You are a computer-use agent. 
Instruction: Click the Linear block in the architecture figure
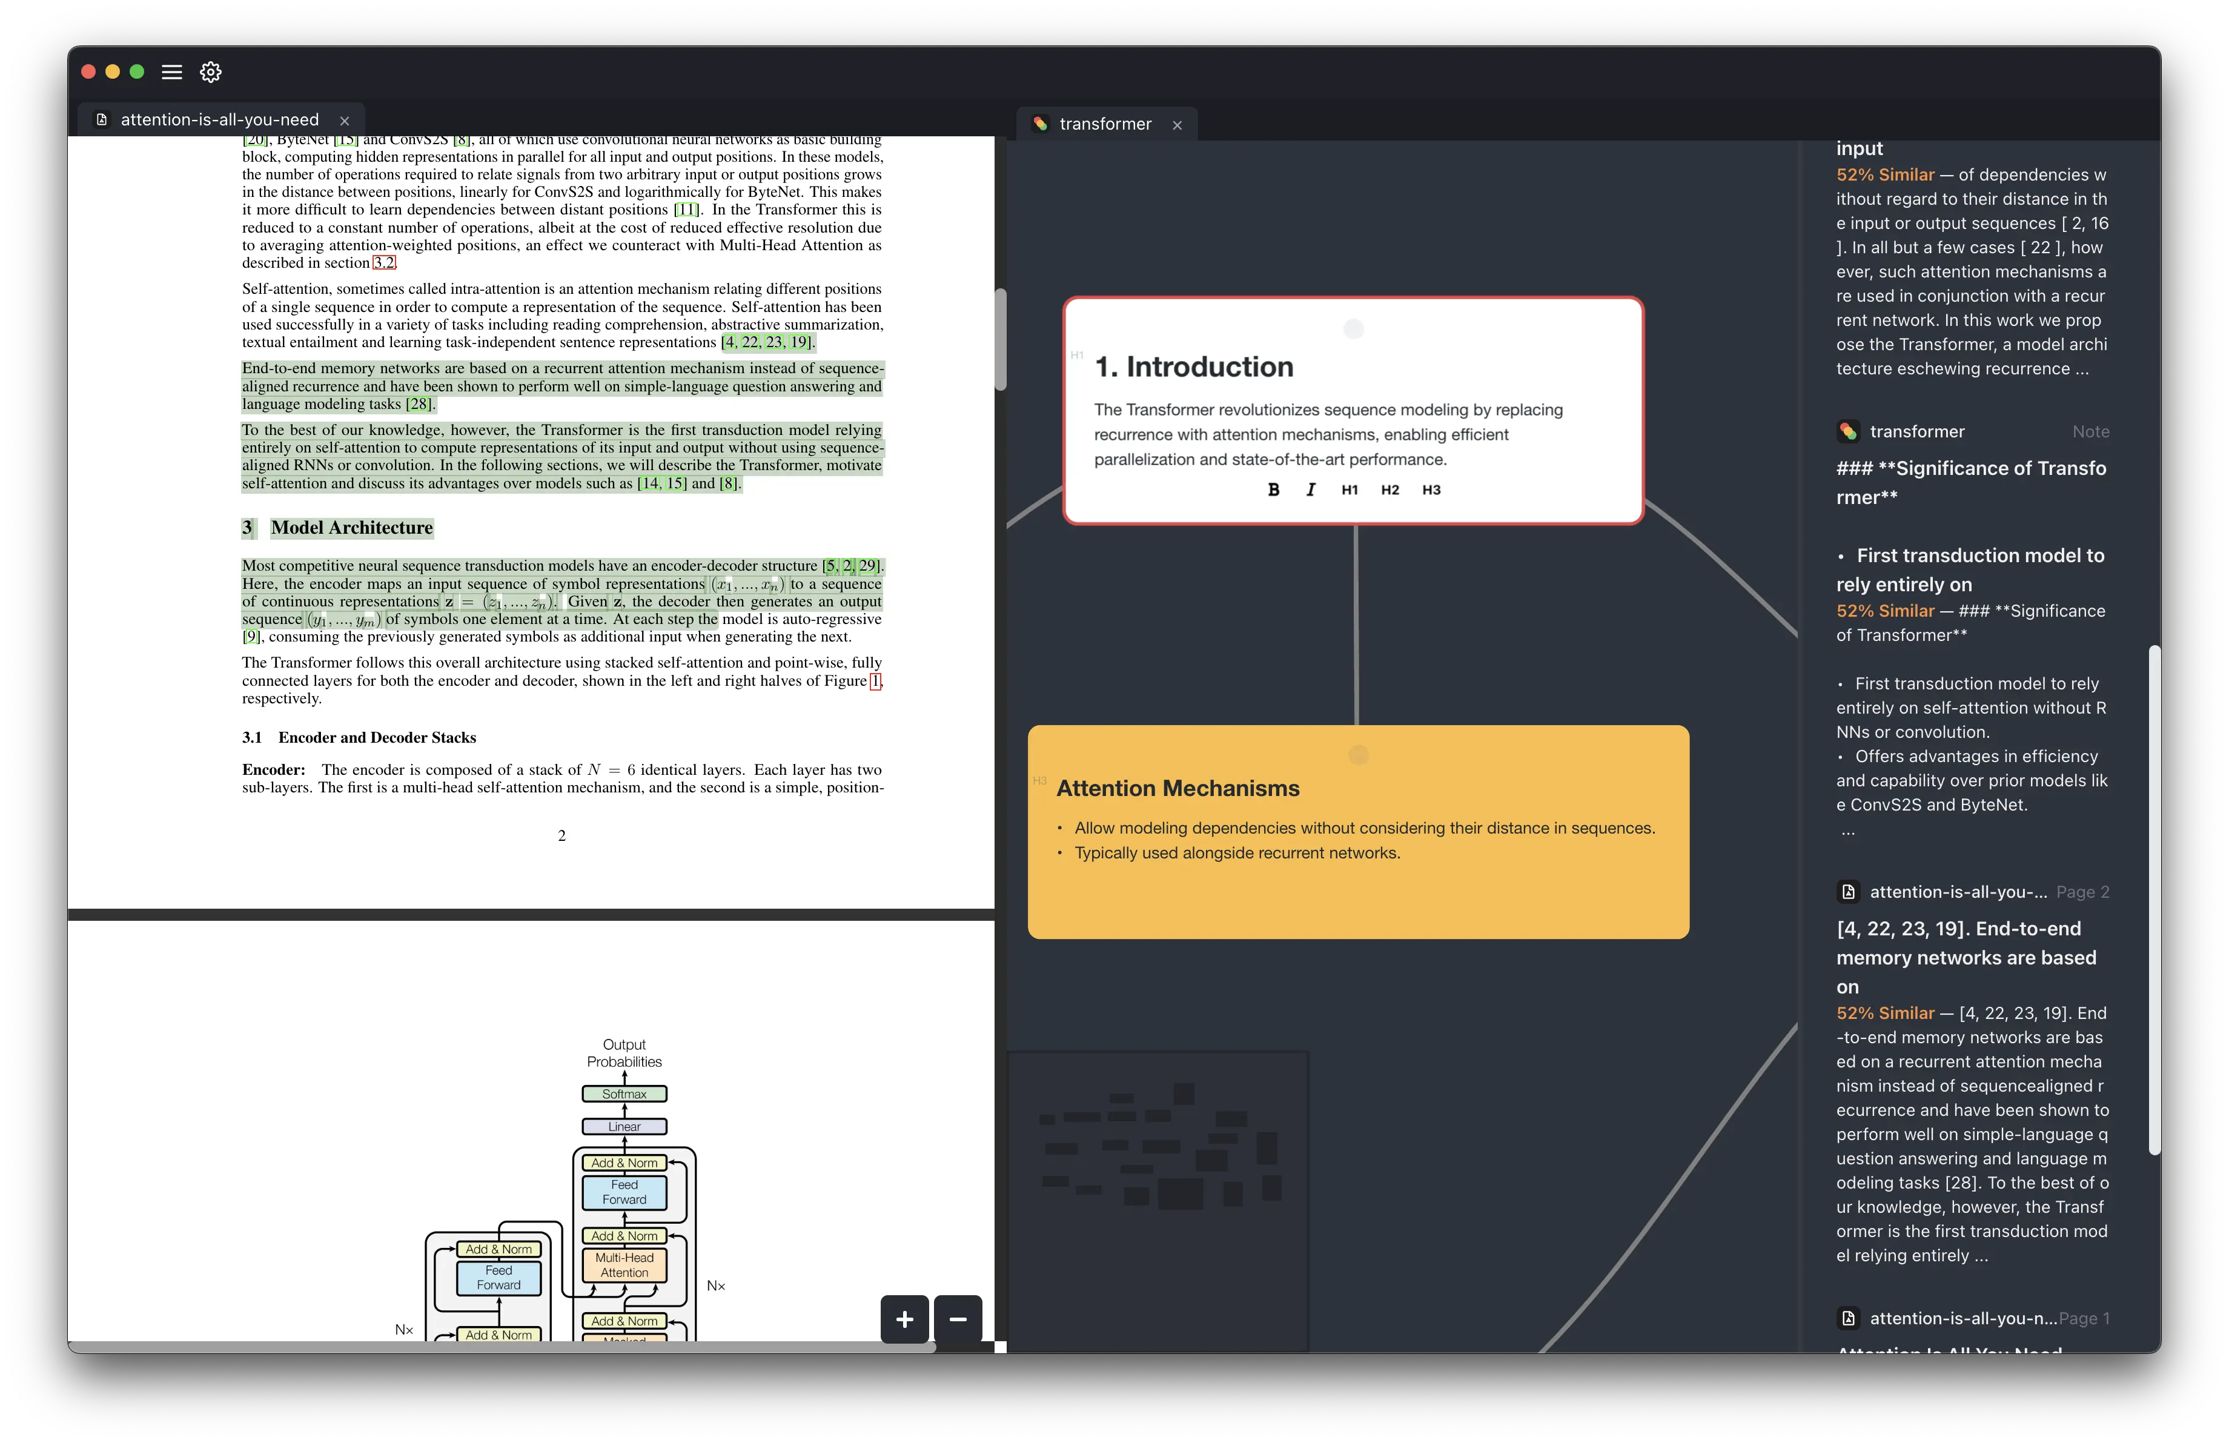[x=624, y=1127]
